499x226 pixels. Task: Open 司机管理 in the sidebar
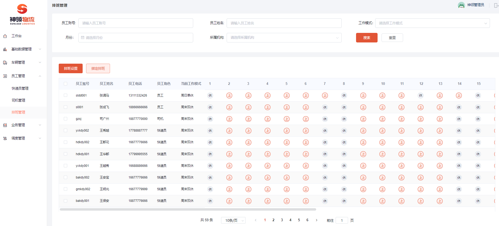(x=18, y=100)
